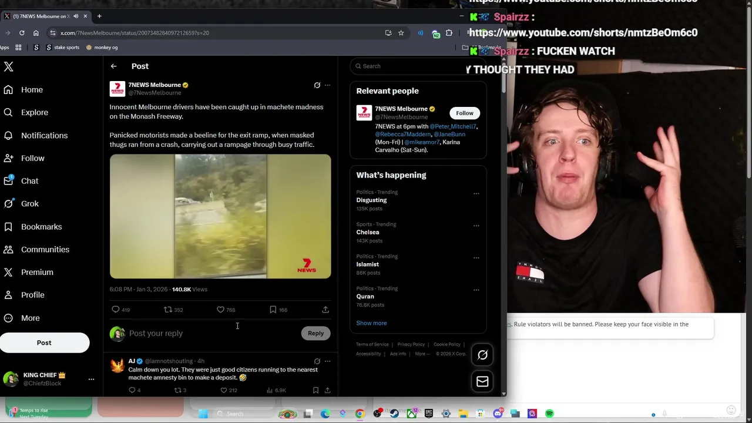The width and height of the screenshot is (752, 423).
Task: Click Show more under What's happening
Action: [371, 323]
